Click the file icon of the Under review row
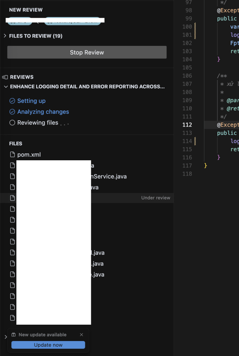Screen dimensions: 239x356 [13, 198]
